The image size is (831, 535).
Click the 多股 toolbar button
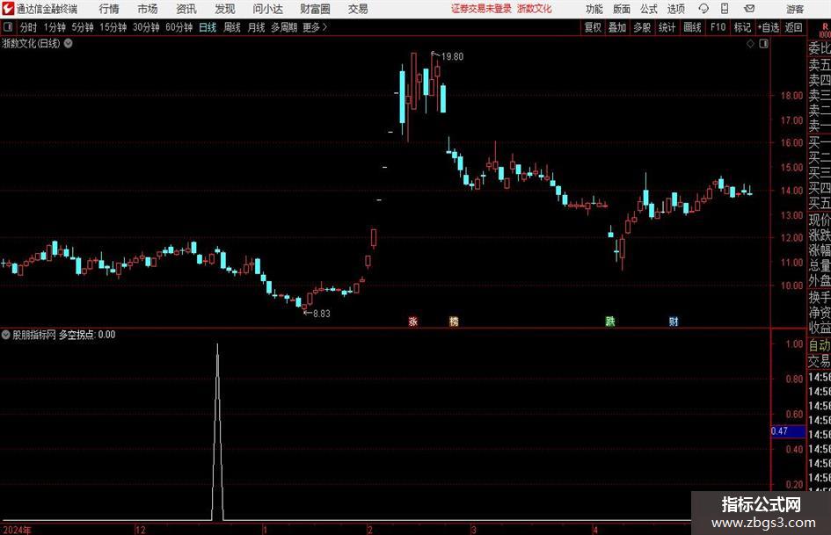(642, 27)
